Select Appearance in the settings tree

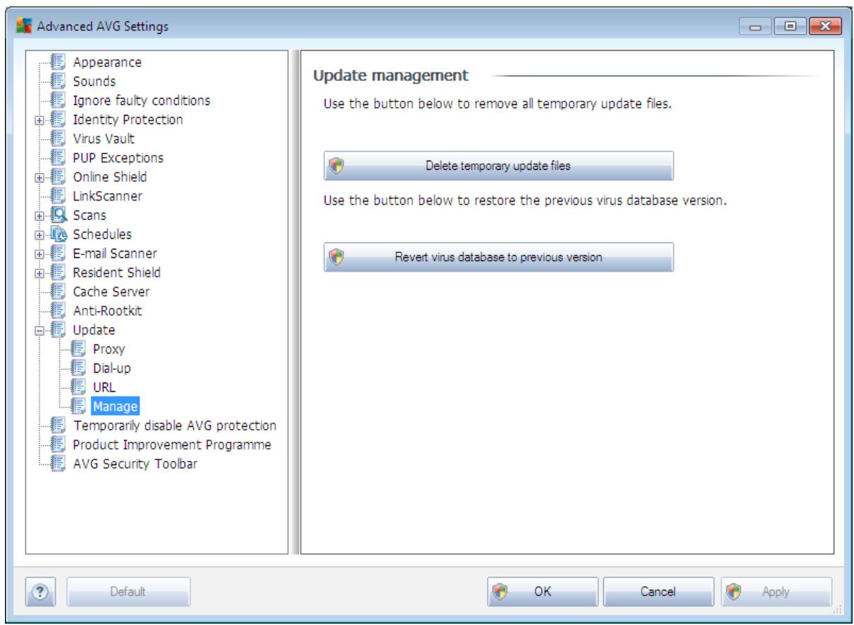(x=108, y=63)
